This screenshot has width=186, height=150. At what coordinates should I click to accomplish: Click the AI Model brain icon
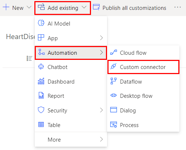pyautogui.click(x=41, y=23)
